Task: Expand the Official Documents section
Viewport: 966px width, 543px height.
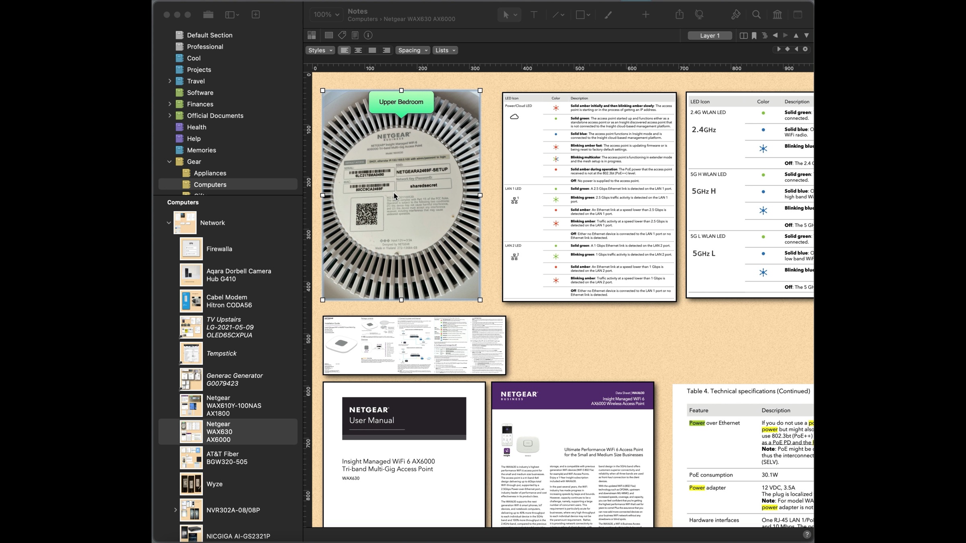Action: pyautogui.click(x=169, y=116)
